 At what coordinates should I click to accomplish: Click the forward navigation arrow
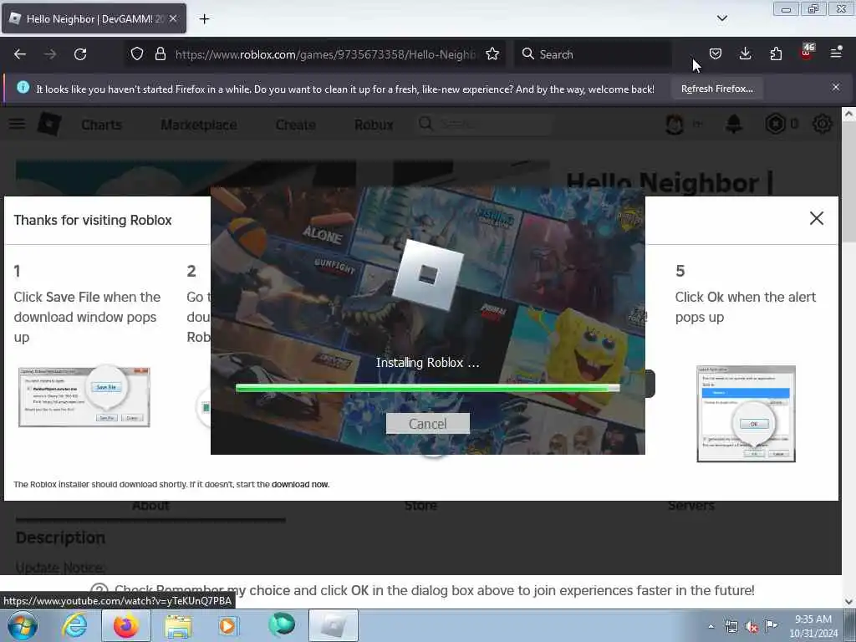(50, 54)
